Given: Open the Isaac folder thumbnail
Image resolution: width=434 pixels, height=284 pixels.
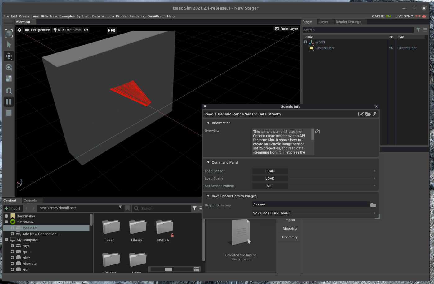Looking at the screenshot, I should click(x=111, y=227).
